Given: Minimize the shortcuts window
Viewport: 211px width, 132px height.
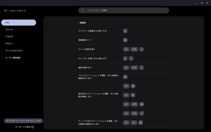Looking at the screenshot, I should 196,3.
